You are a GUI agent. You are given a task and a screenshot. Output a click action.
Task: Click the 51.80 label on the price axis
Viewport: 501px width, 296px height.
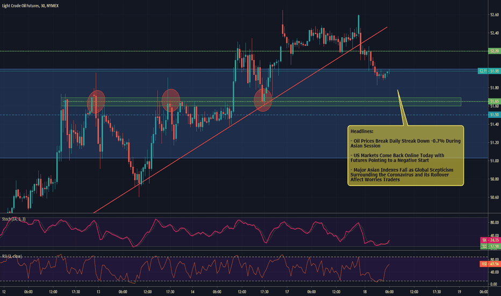(x=495, y=88)
